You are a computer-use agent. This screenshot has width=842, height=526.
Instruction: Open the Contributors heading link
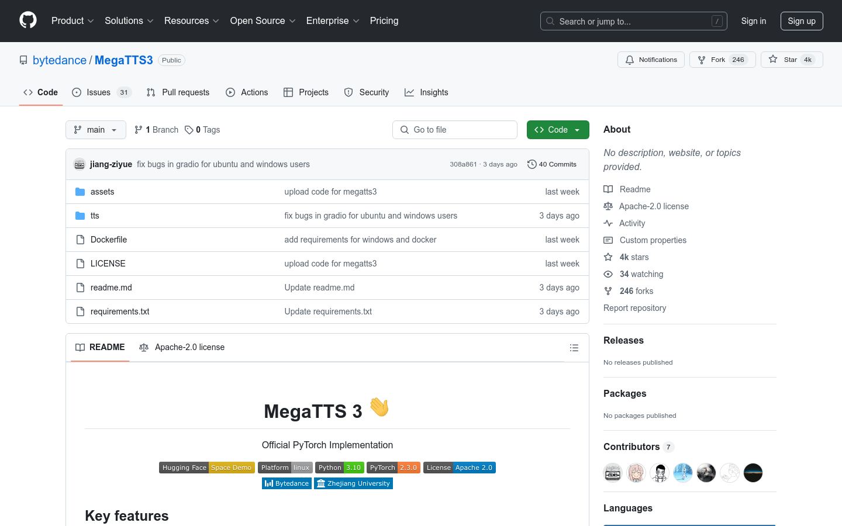(x=639, y=447)
